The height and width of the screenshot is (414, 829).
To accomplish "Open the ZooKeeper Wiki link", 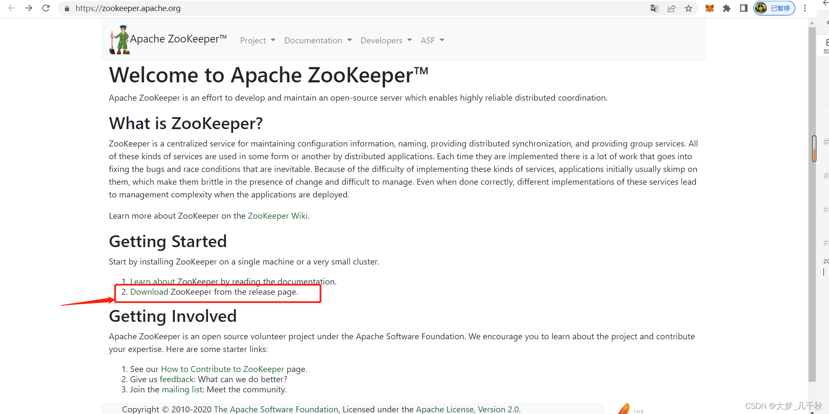I will click(x=278, y=216).
